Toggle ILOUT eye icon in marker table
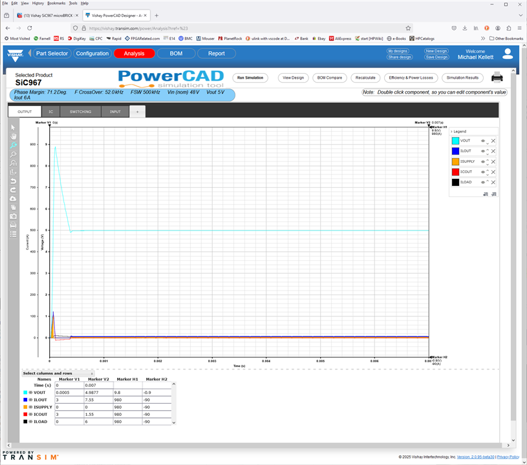The width and height of the screenshot is (527, 465). pyautogui.click(x=30, y=400)
